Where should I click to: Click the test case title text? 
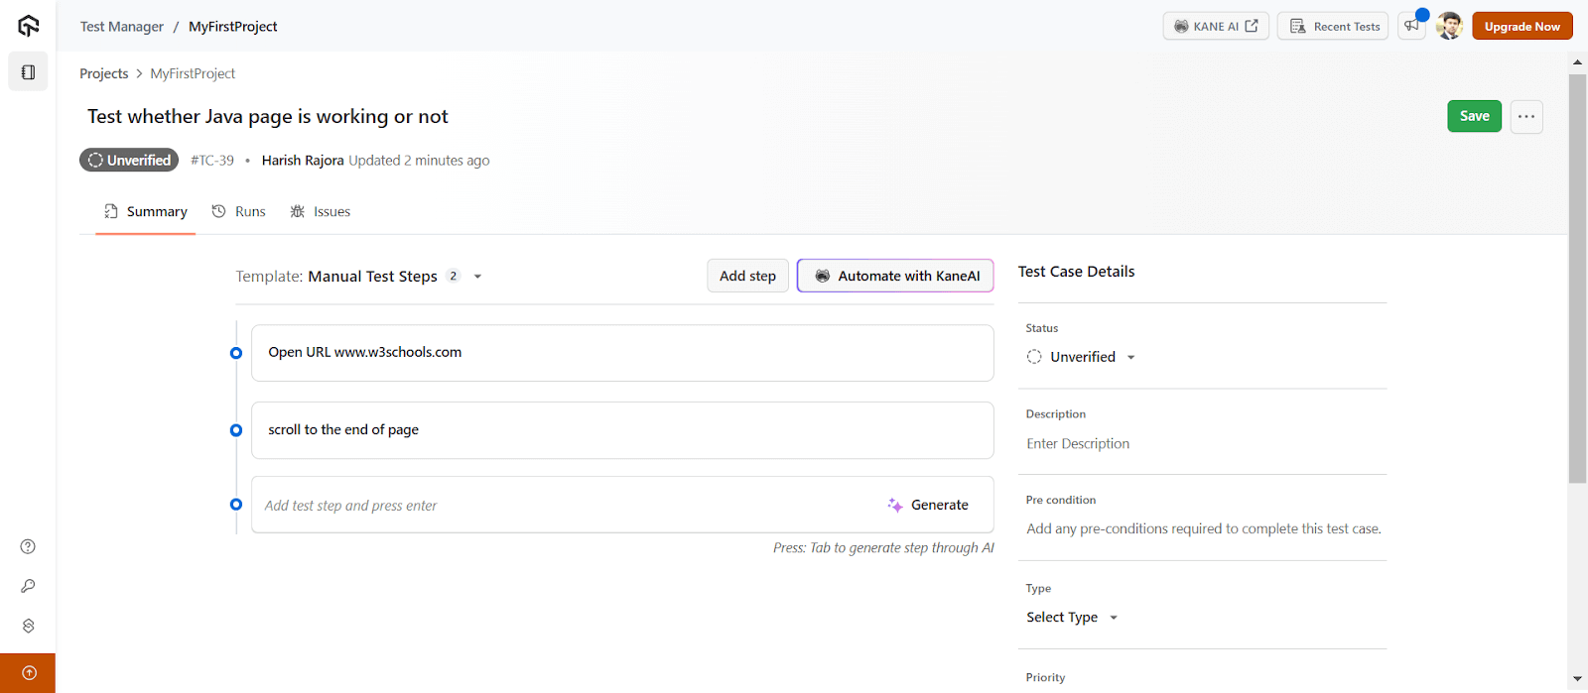[268, 116]
